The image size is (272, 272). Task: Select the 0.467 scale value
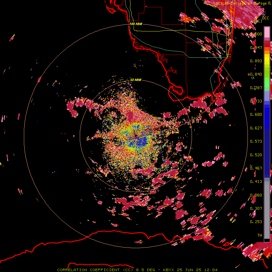pyautogui.click(x=256, y=168)
